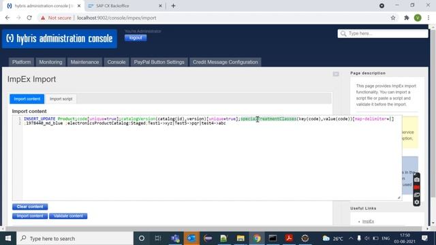The image size is (436, 245).
Task: Open File Explorer from the taskbar
Action: pos(240,238)
